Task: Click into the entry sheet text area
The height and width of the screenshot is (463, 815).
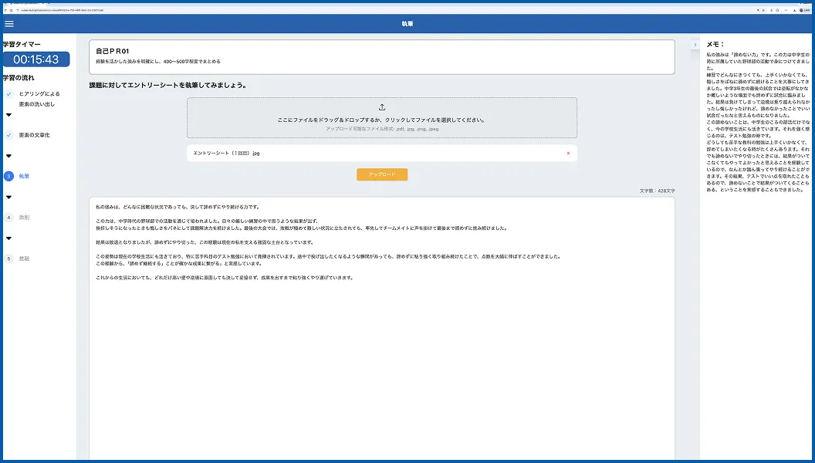Action: (x=382, y=329)
